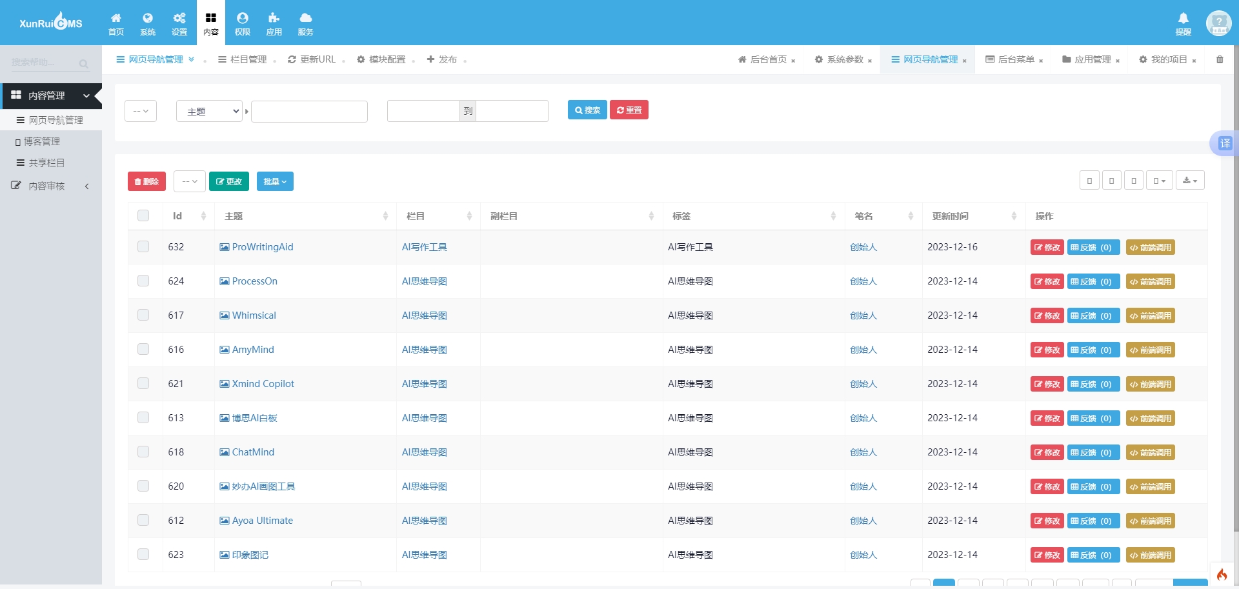Screen dimensions: 1239x589
Task: Click the 提醒 notification bell icon
Action: [x=1183, y=23]
